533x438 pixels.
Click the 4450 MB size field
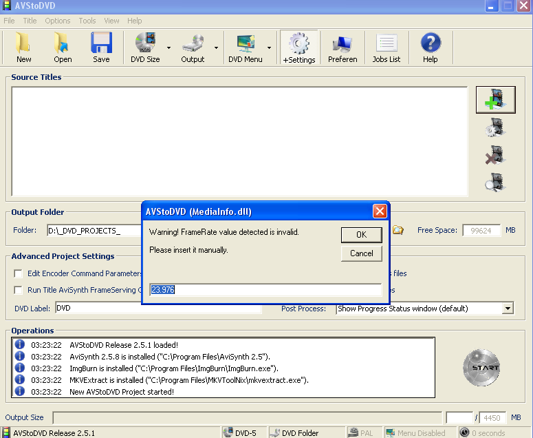(492, 417)
